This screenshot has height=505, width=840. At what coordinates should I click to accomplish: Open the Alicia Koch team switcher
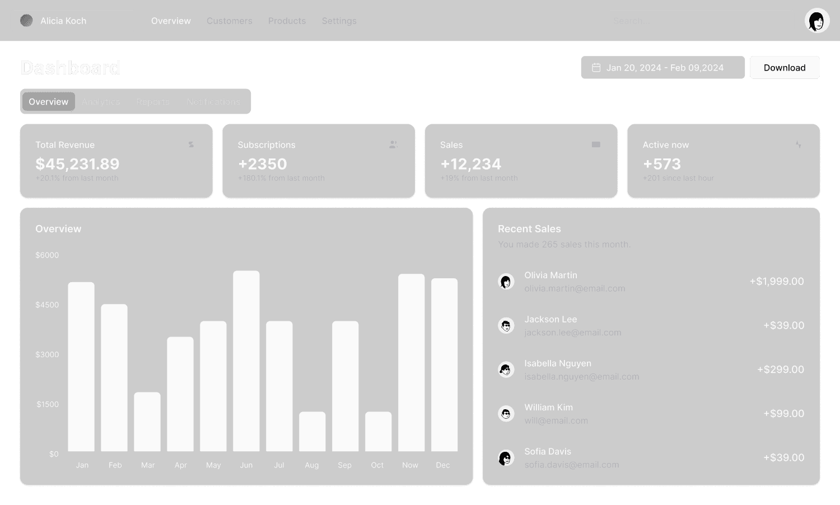point(73,21)
